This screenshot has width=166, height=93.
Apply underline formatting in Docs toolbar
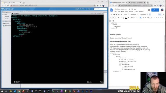123,18
